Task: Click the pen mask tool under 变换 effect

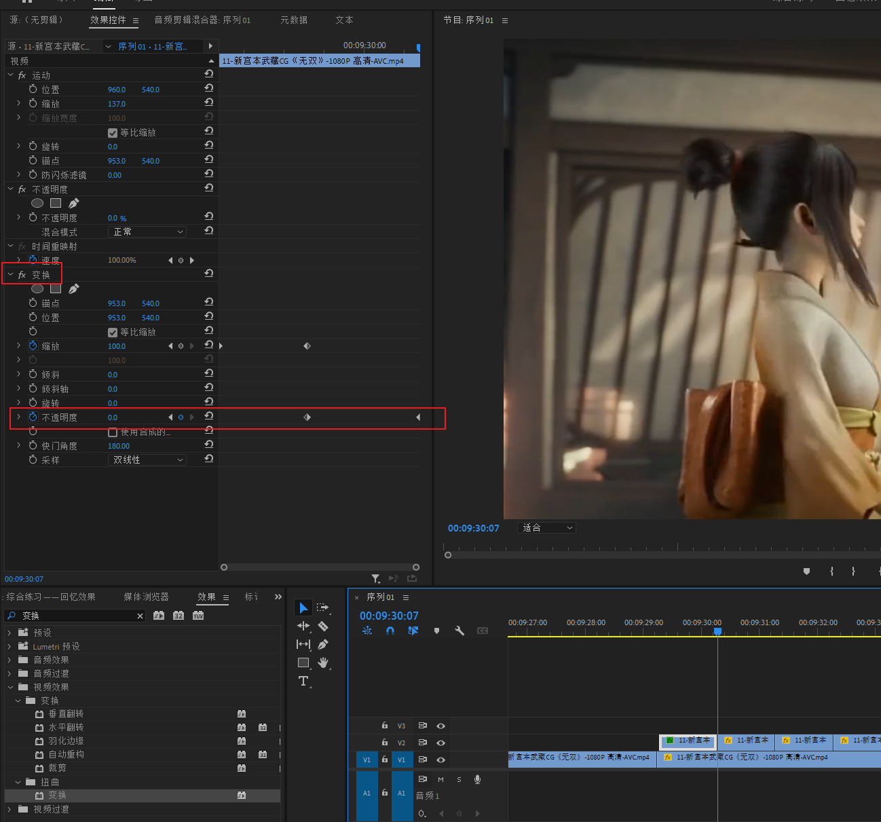Action: [74, 289]
